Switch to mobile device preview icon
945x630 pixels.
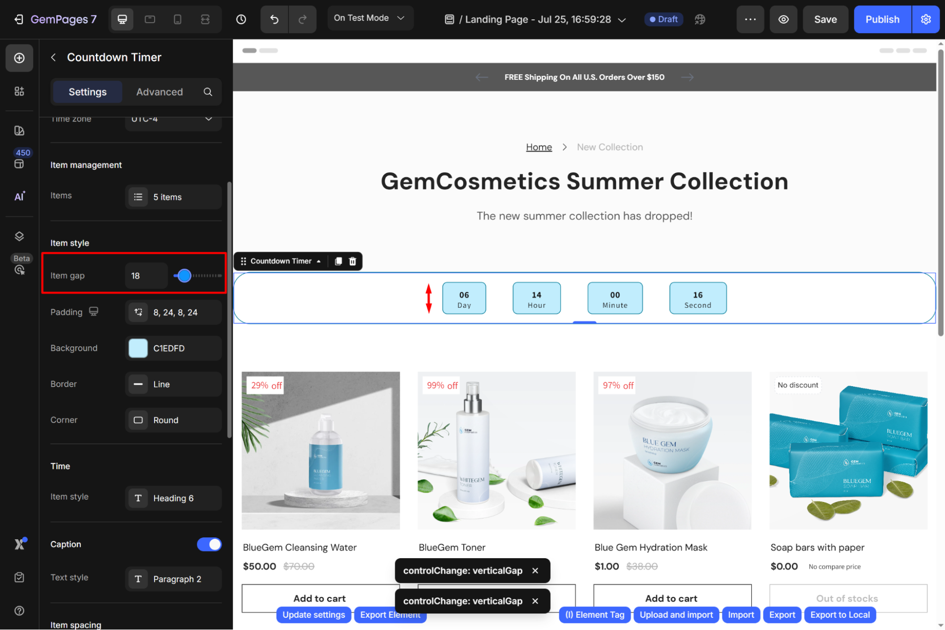click(x=177, y=19)
